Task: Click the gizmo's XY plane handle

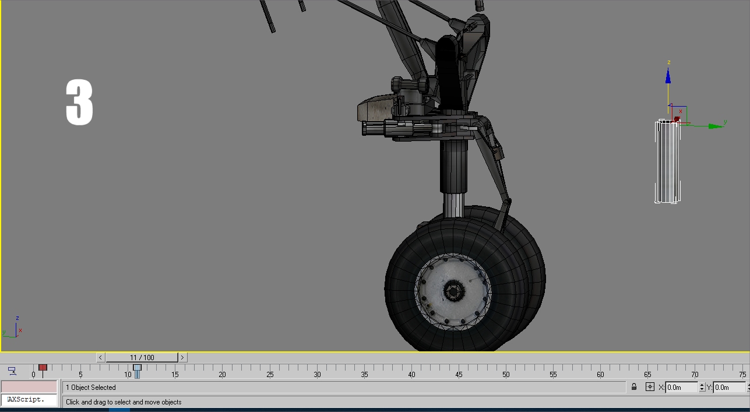Action: point(679,114)
